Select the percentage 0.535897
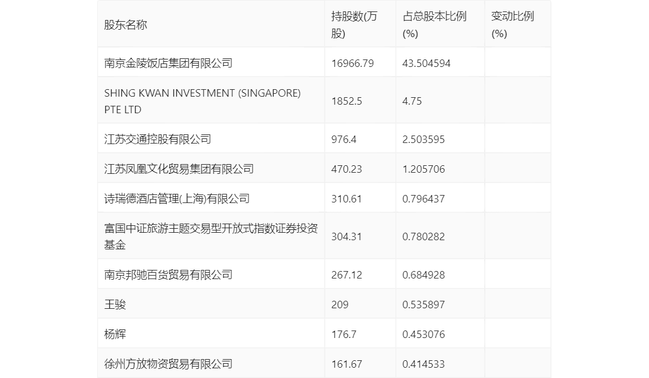 pos(424,305)
